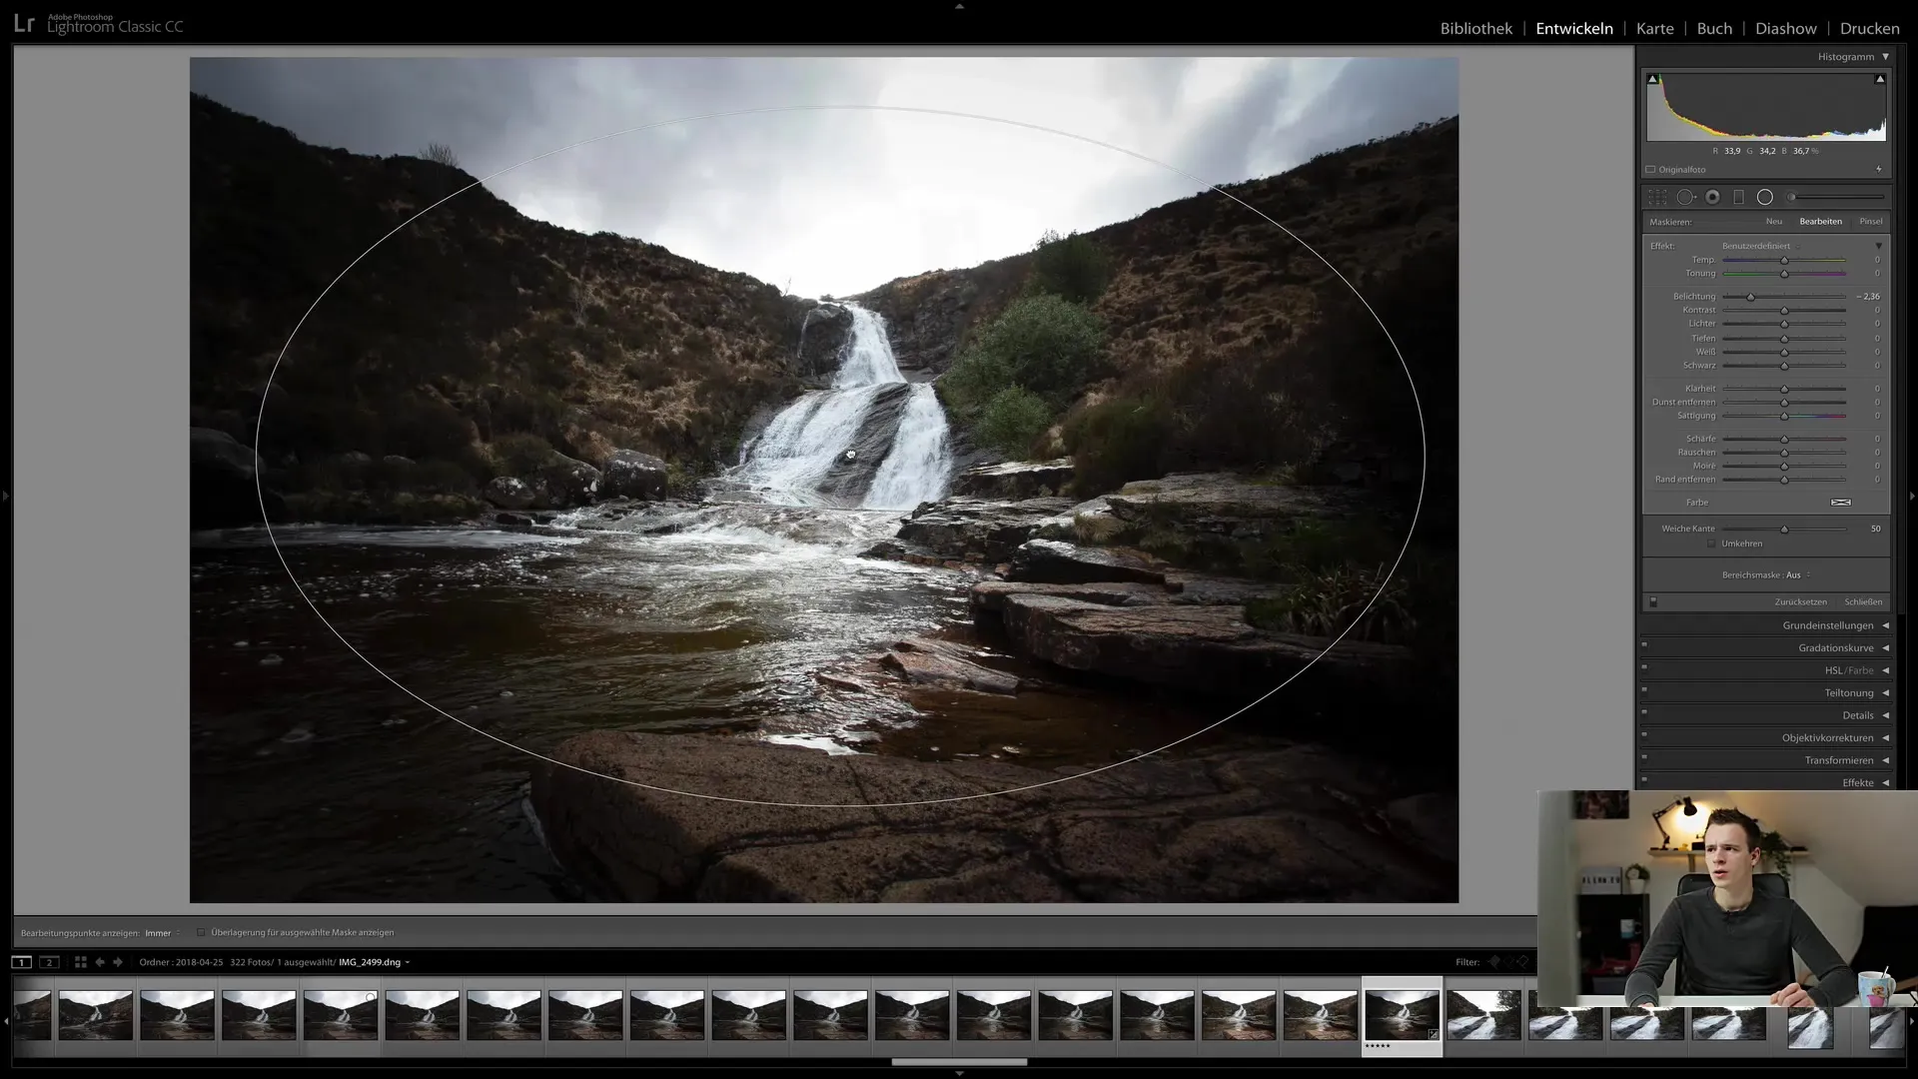1918x1079 pixels.
Task: Toggle the Teiltonung panel switch
Action: coord(1644,690)
